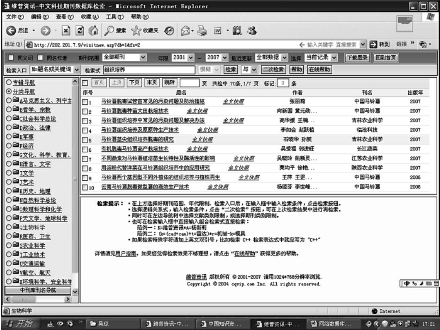
Task: Click the Refresh page icon
Action: click(80, 31)
